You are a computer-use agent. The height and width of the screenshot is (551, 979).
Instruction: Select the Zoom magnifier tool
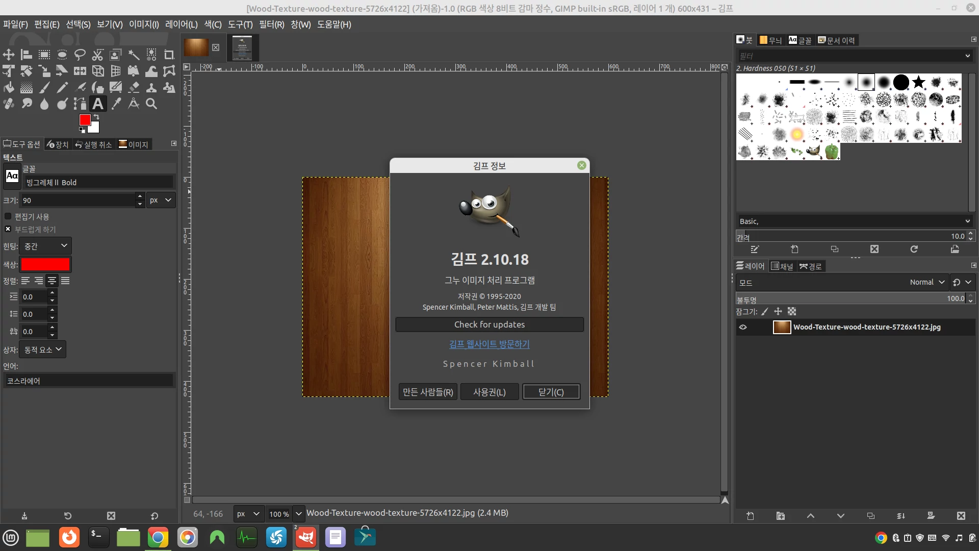151,104
